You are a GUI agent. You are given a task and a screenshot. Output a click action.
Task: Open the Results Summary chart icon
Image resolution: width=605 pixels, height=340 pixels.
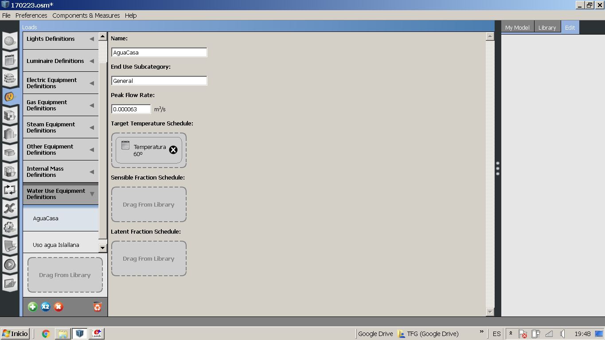click(10, 283)
